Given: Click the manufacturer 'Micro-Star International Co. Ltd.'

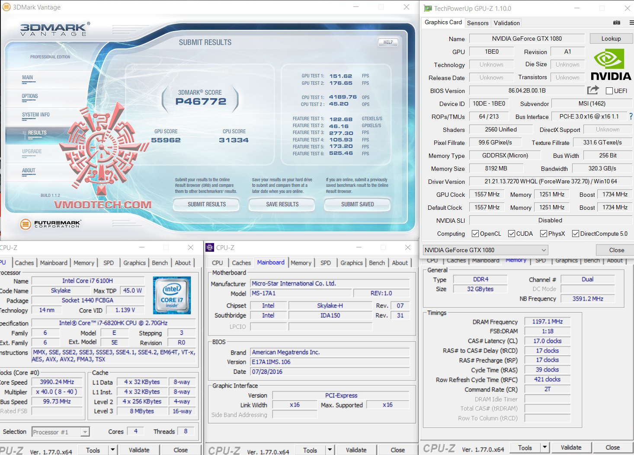Looking at the screenshot, I should [x=330, y=283].
